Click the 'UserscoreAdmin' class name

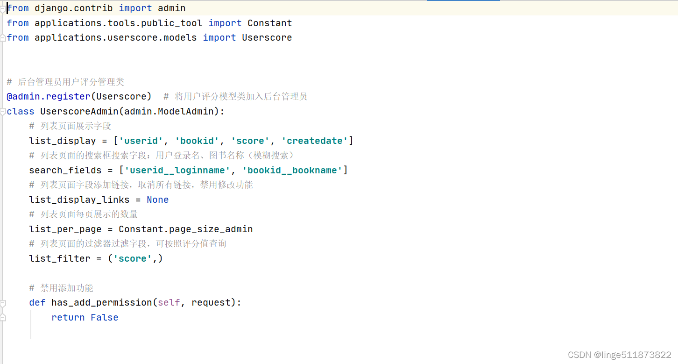click(x=79, y=111)
